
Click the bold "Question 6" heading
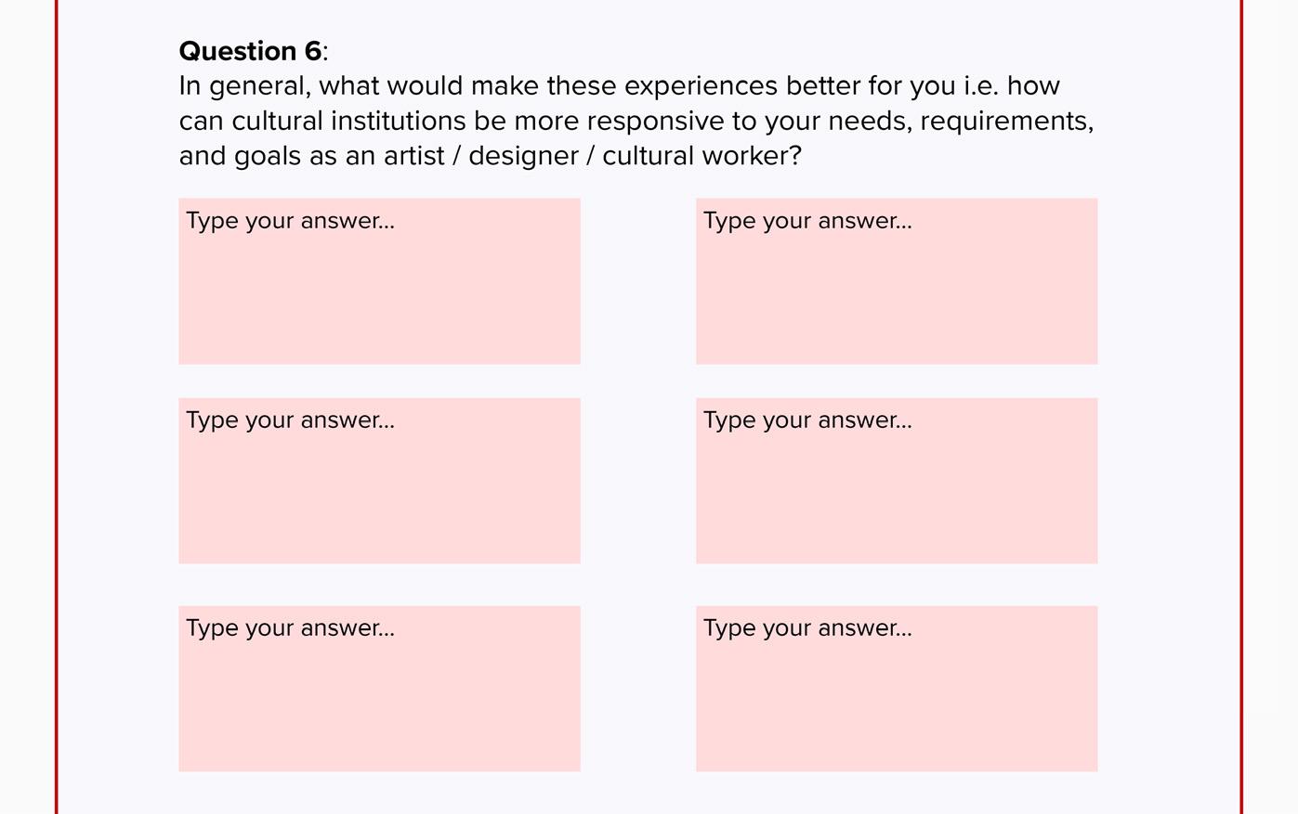[250, 51]
